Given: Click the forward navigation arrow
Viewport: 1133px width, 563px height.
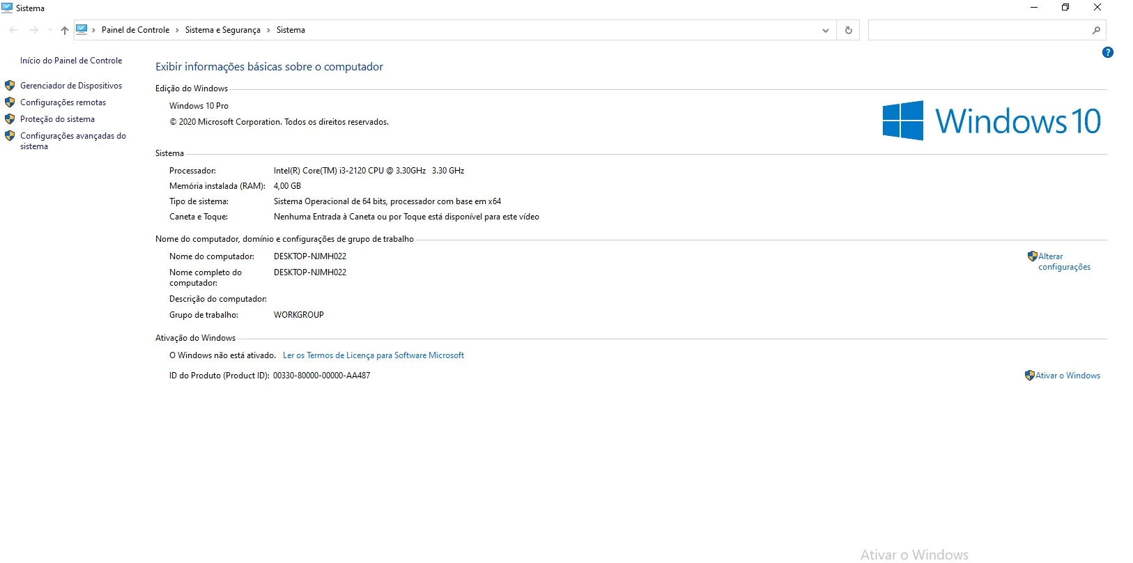Looking at the screenshot, I should 33,30.
